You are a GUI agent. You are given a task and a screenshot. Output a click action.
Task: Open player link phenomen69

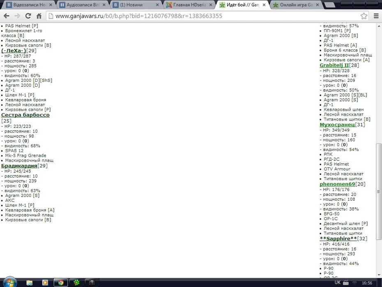[337, 184]
